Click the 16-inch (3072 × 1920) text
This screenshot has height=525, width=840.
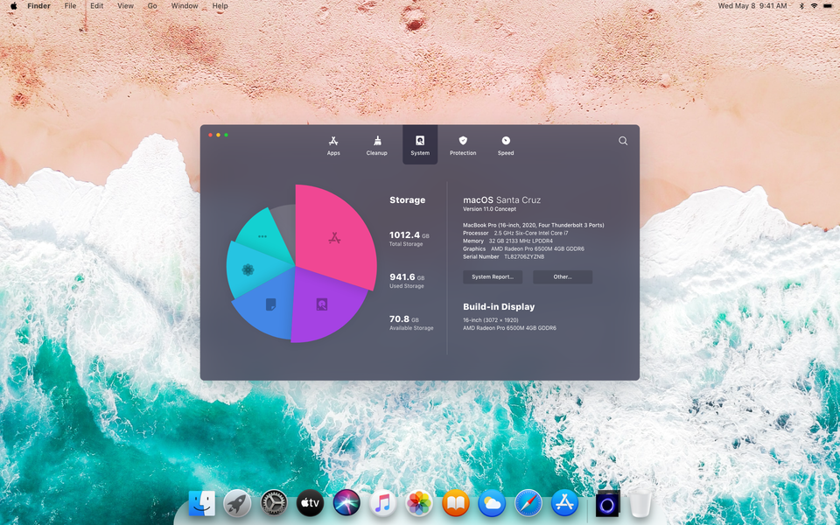point(491,320)
